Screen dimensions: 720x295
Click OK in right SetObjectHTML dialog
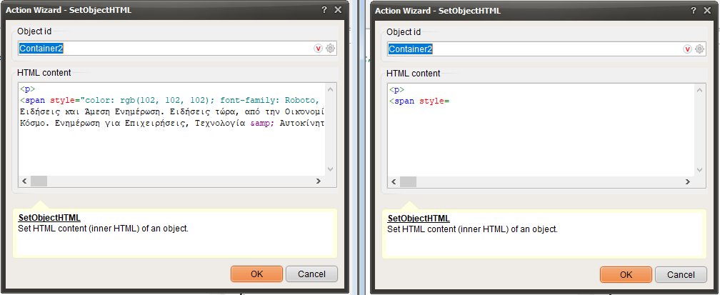click(626, 275)
